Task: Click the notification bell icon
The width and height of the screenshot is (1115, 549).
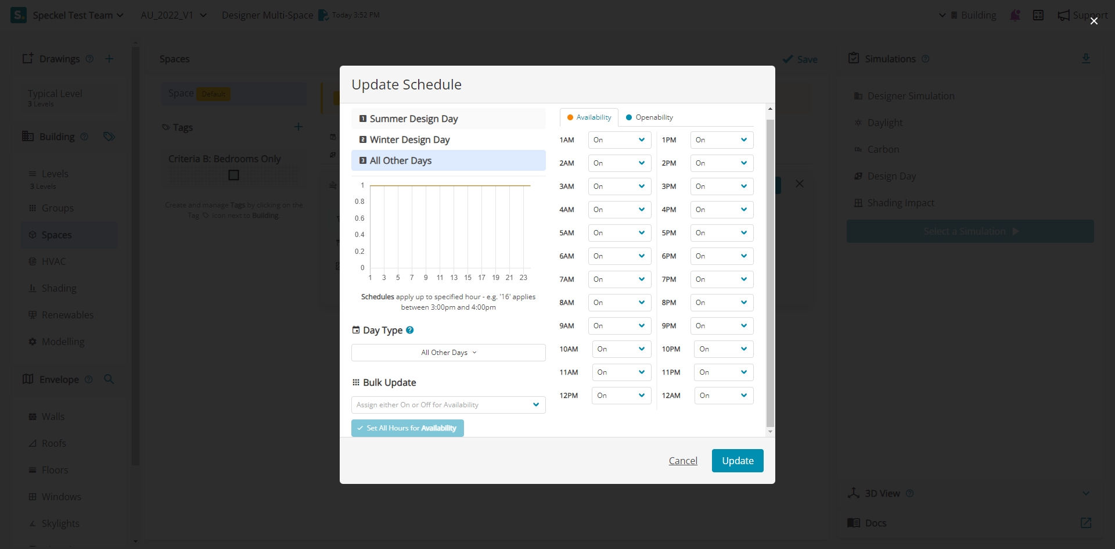Action: point(1015,15)
